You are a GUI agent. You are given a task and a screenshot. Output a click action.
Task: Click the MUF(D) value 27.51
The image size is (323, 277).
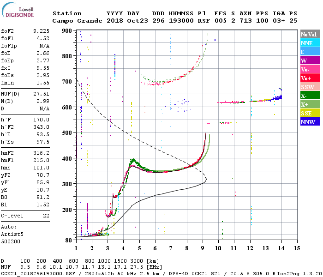coord(41,94)
